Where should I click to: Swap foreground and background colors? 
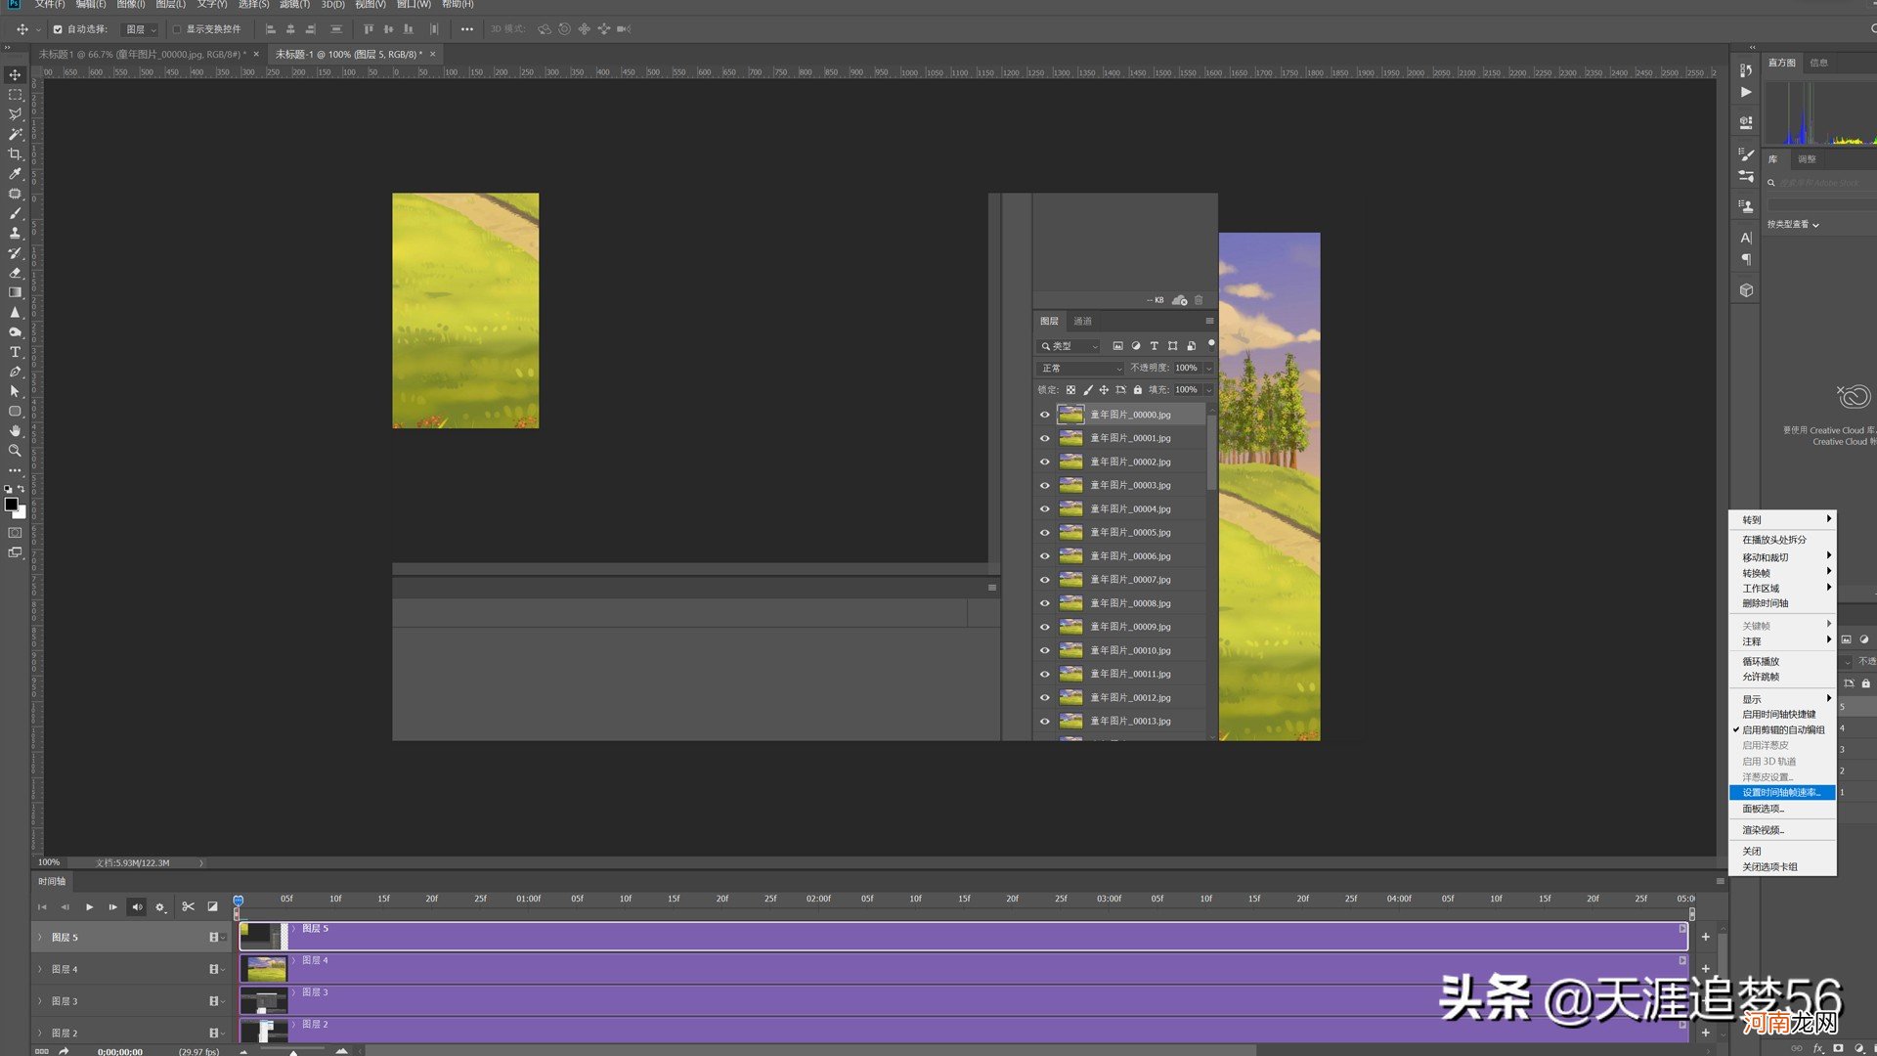point(22,489)
